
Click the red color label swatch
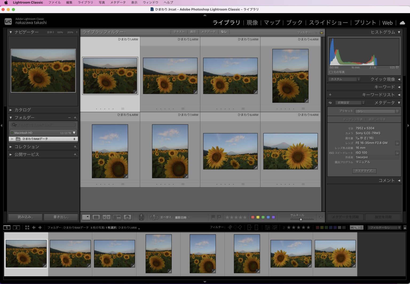tap(253, 217)
